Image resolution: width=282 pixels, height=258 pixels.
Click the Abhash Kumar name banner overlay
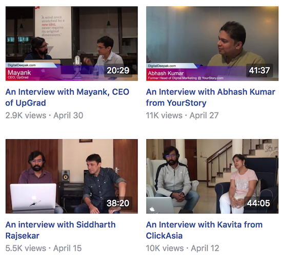click(186, 75)
